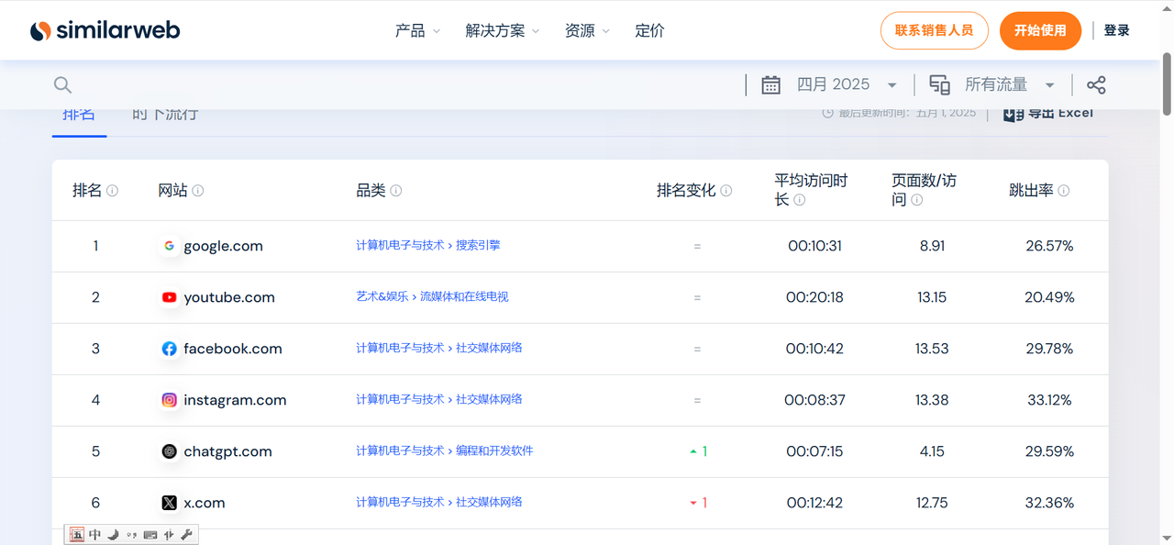Click the YouTube favicon in row 2

click(169, 297)
